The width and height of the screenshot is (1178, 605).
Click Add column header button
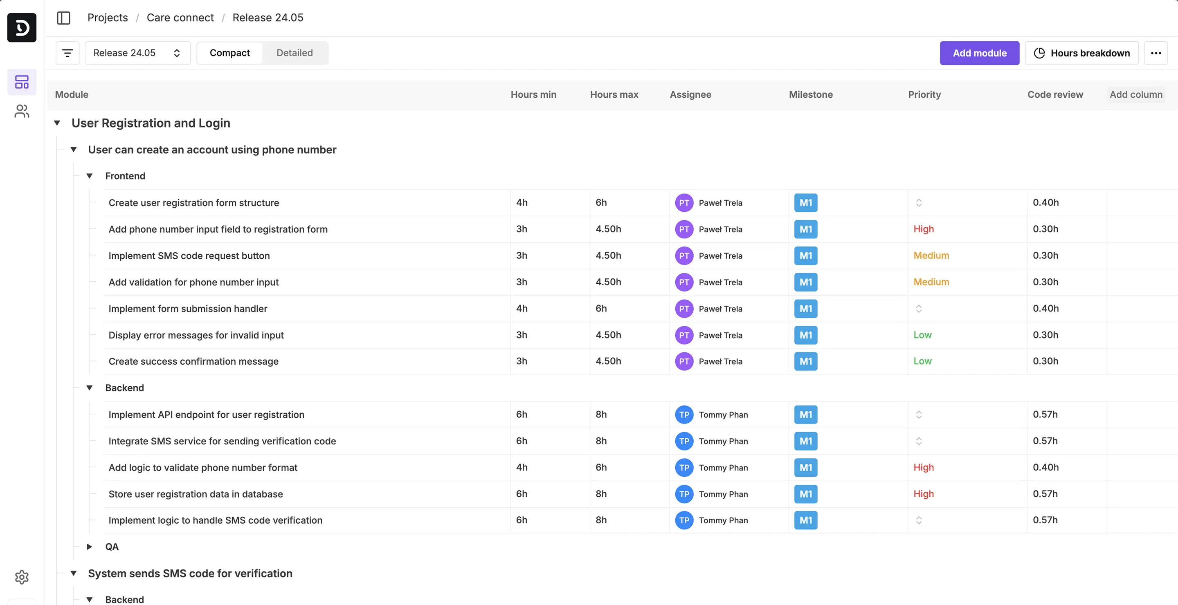click(x=1136, y=94)
